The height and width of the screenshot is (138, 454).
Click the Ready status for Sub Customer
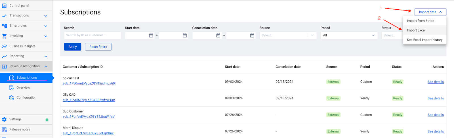[398, 115]
